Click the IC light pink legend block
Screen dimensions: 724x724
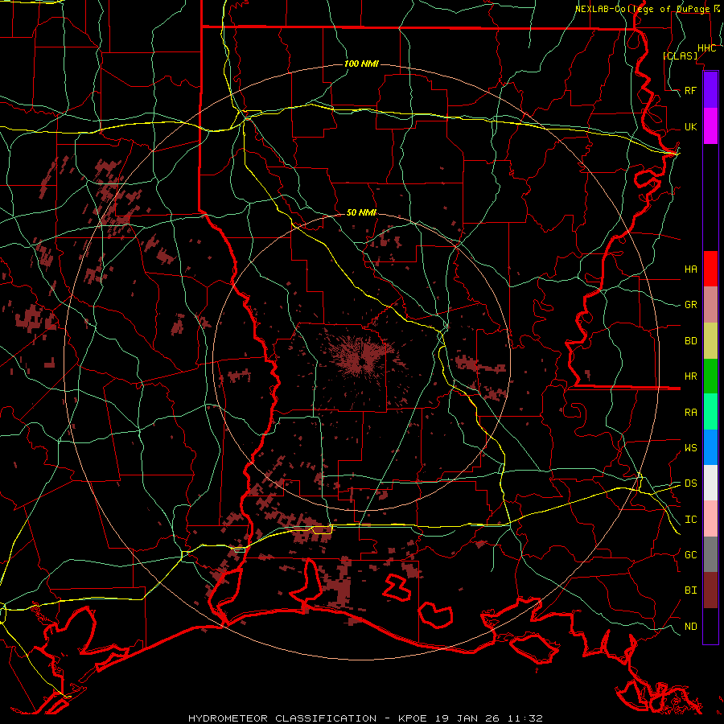(x=710, y=519)
